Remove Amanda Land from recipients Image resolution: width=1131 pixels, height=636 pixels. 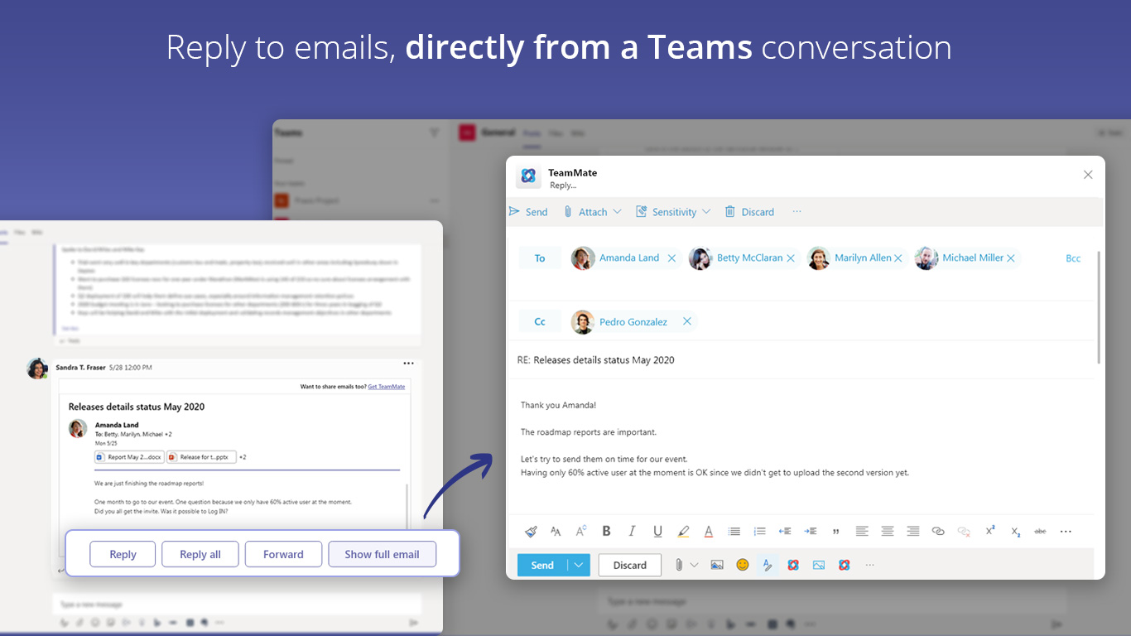pos(671,258)
